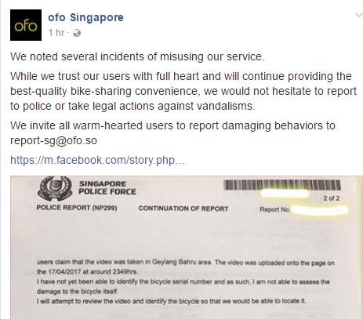Click the 'We noted several incidents' sentence
The image size is (363, 319).
click(137, 56)
